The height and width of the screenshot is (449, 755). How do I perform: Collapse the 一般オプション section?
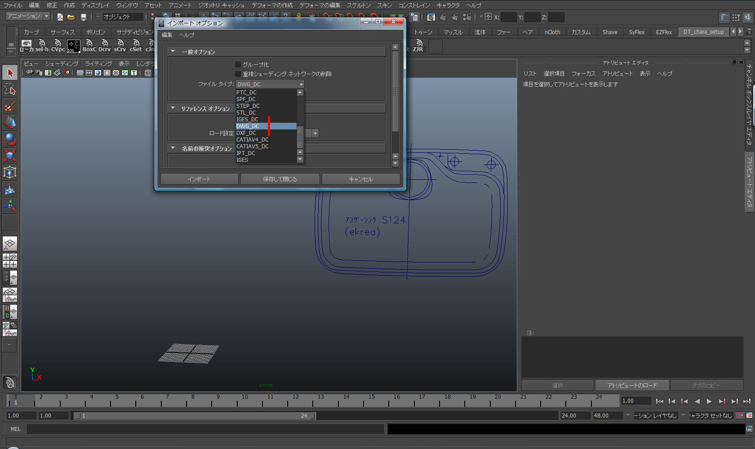click(x=173, y=52)
